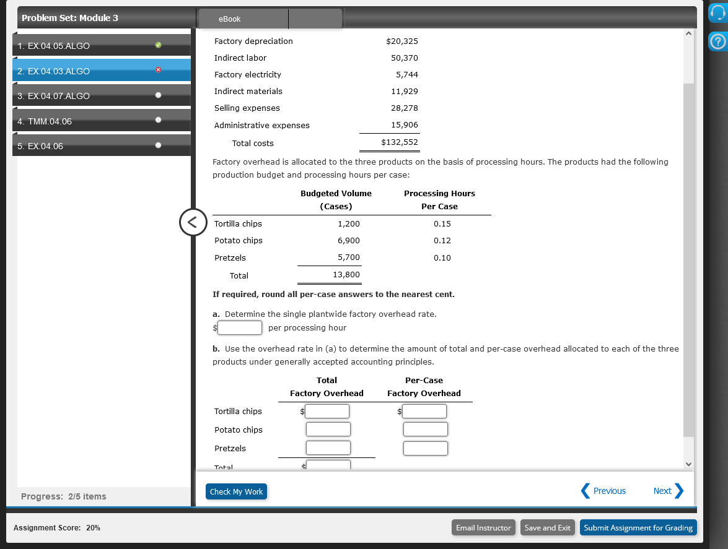Viewport: 728px width, 549px height.
Task: Click the status dot for EX.04.06
Action: point(159,145)
